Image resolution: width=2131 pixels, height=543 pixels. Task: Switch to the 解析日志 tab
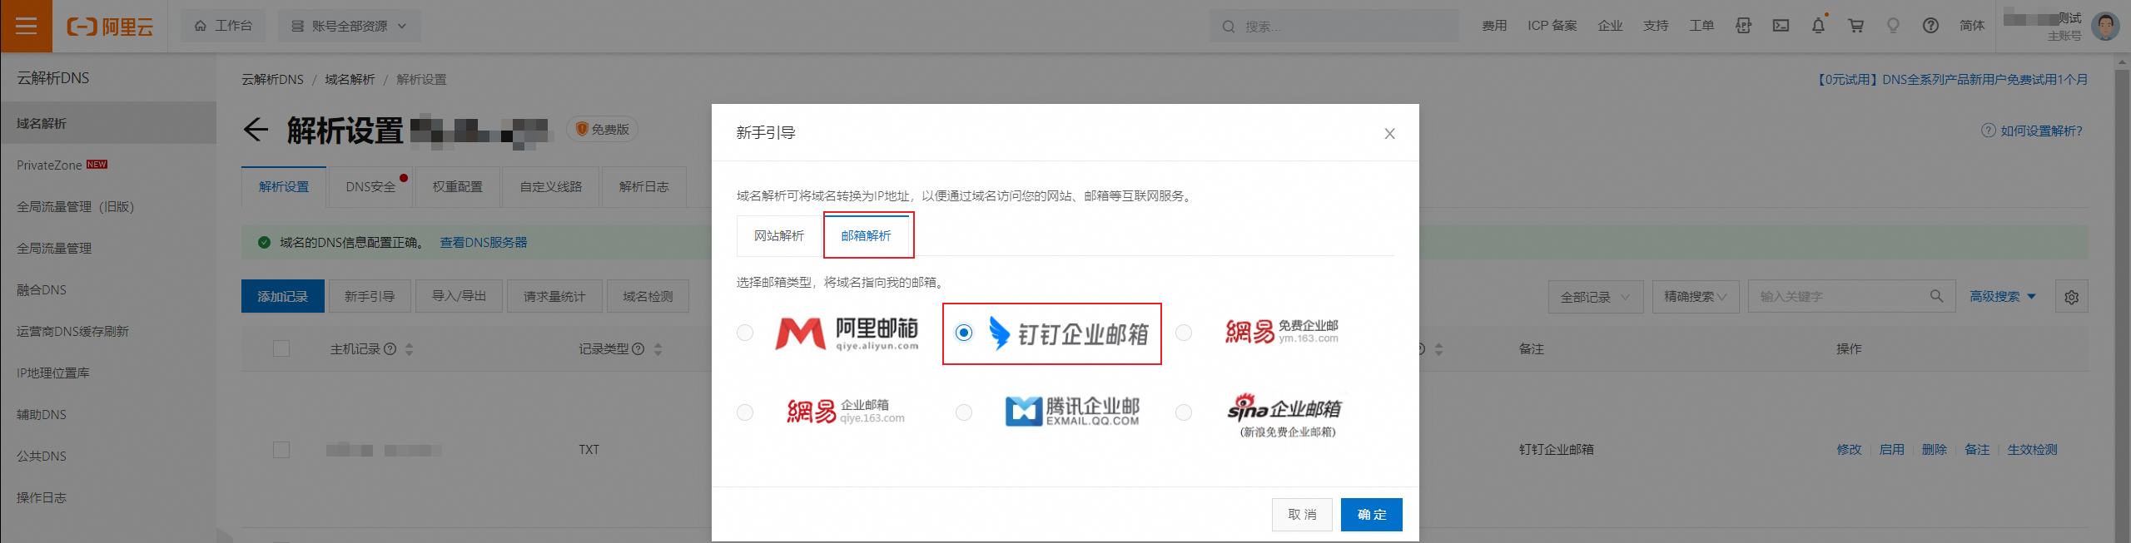point(644,186)
